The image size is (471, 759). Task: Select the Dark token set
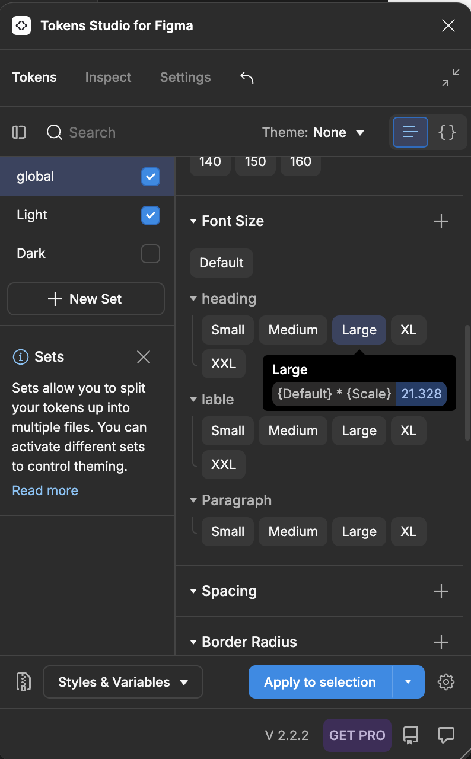click(x=31, y=254)
